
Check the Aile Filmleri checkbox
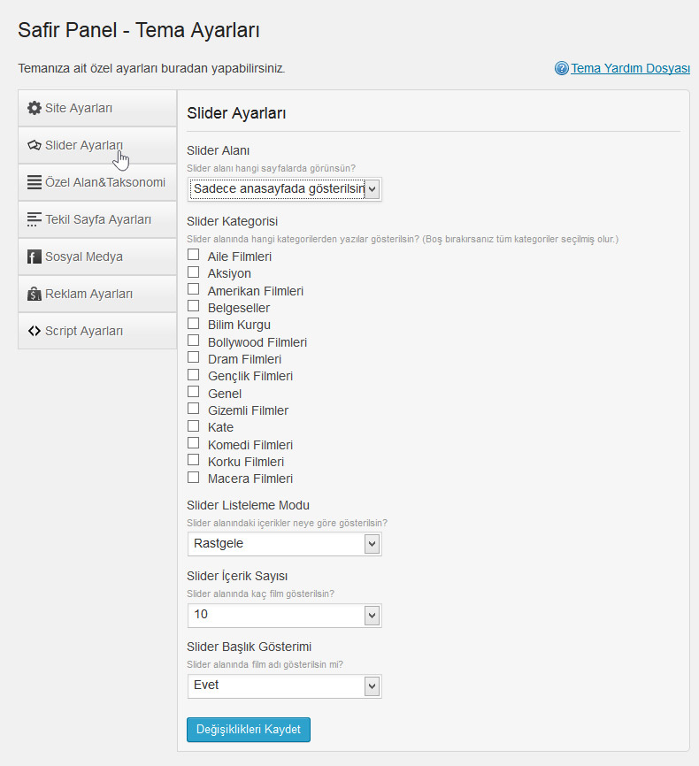194,255
